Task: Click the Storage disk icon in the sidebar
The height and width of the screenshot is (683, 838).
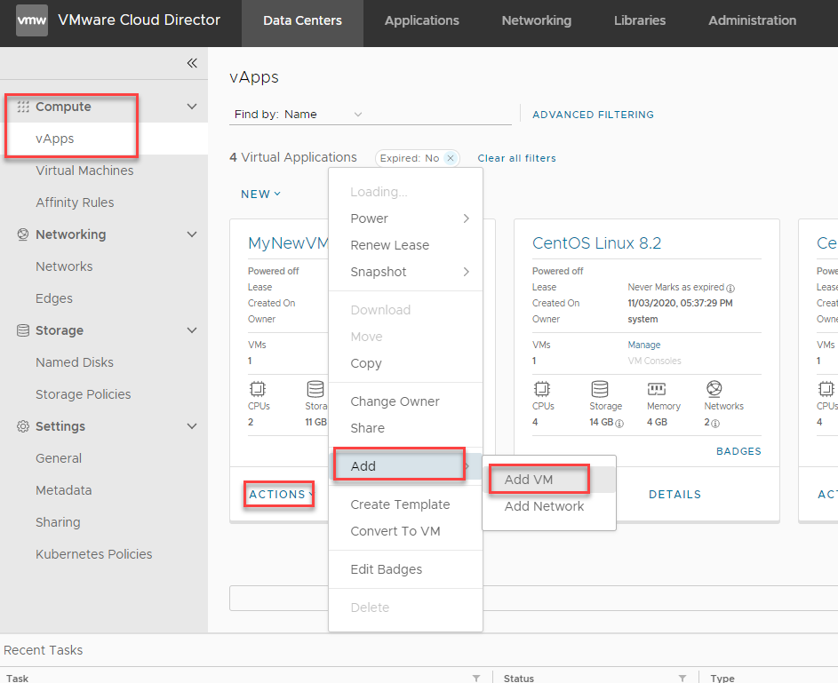Action: point(23,330)
